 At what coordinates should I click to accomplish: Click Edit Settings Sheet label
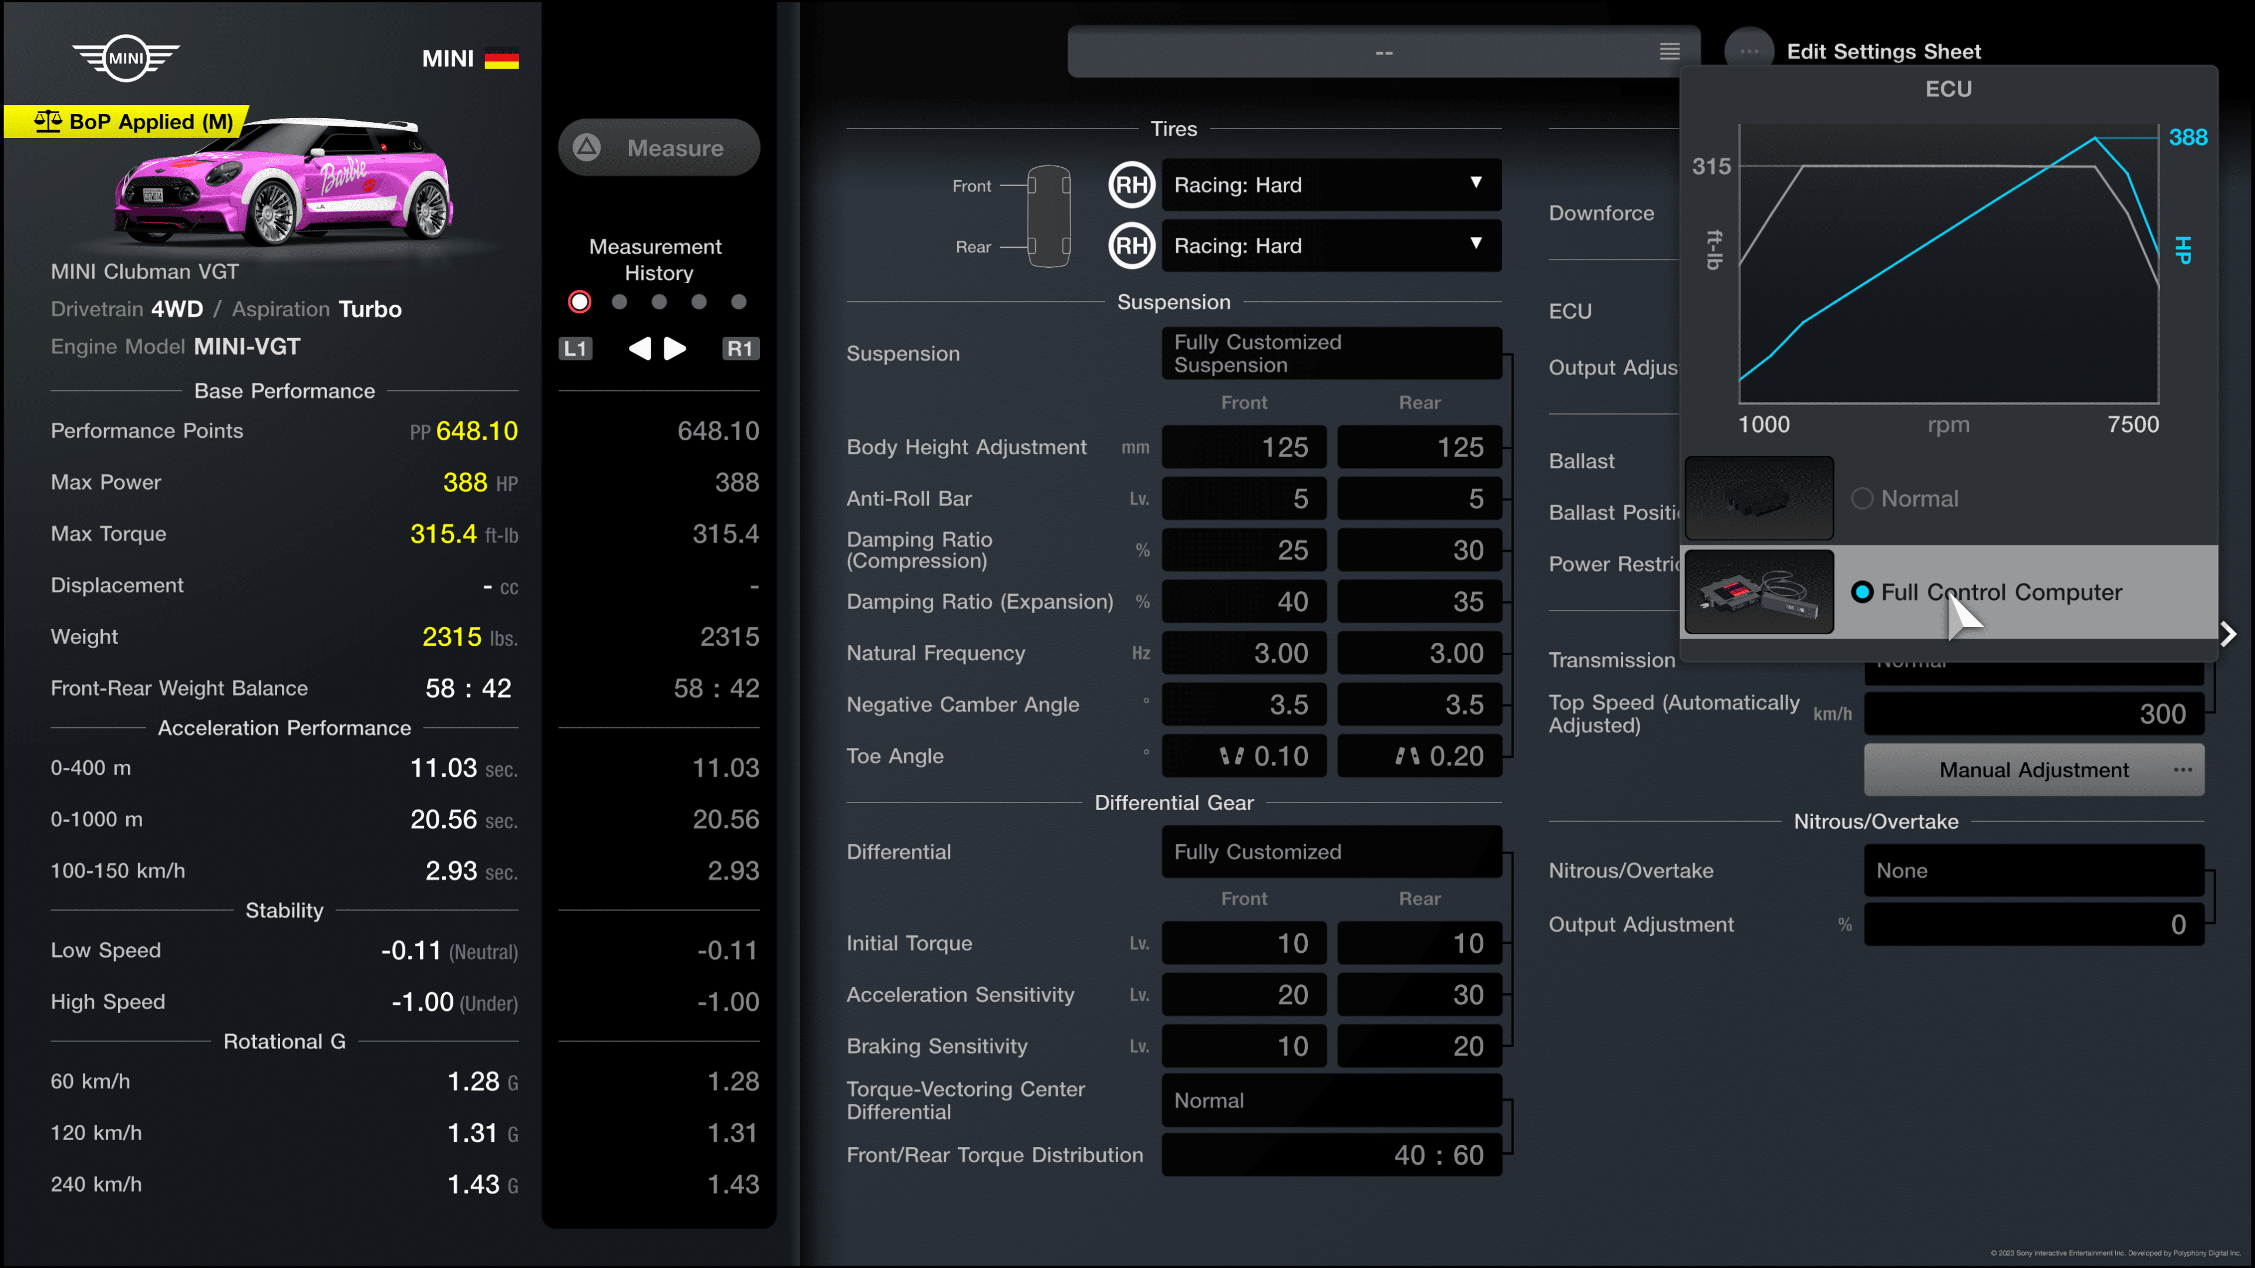click(x=1883, y=52)
